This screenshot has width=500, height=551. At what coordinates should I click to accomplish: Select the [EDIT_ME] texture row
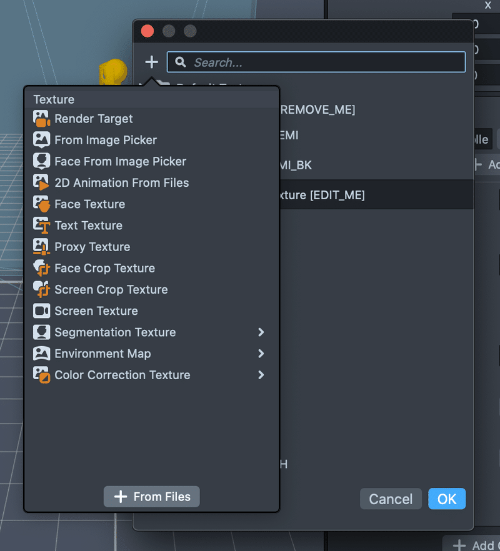(x=377, y=195)
